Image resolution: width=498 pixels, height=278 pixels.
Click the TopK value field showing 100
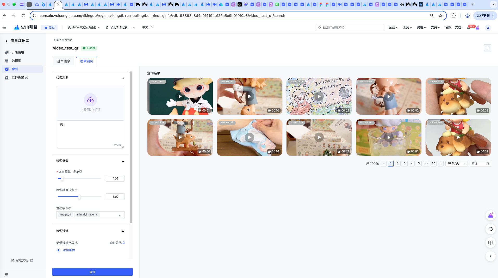[115, 178]
